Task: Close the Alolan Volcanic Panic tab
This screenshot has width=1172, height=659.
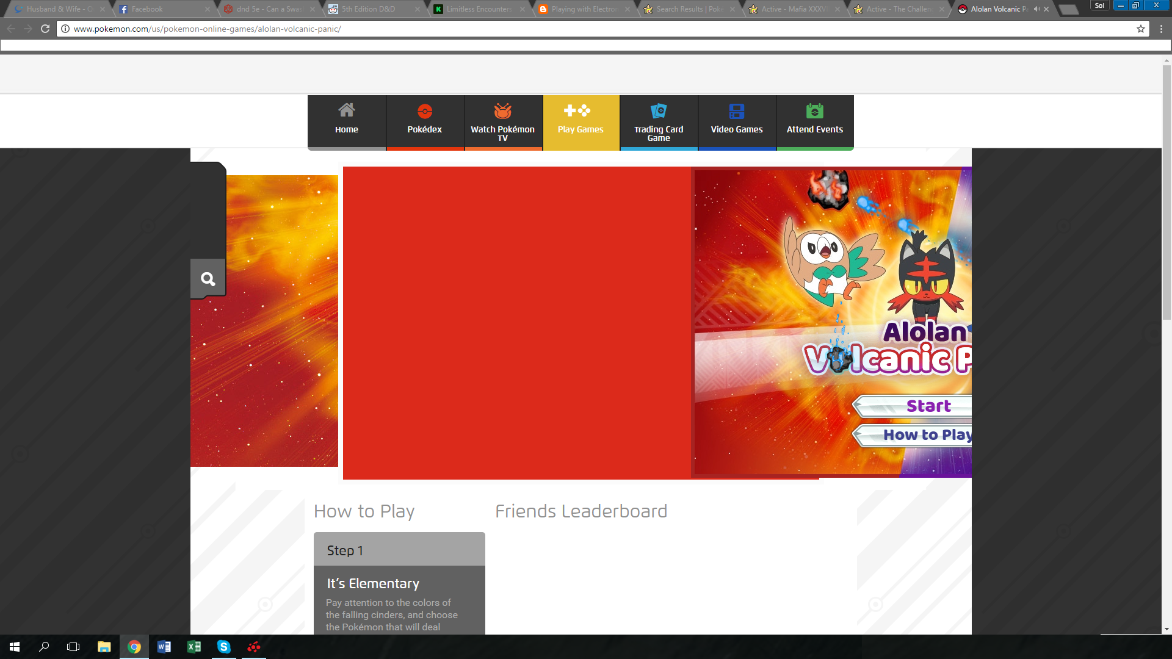Action: click(x=1046, y=9)
